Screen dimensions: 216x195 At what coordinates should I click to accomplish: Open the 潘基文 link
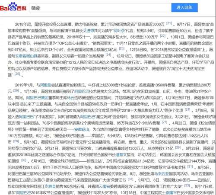pos(121,155)
